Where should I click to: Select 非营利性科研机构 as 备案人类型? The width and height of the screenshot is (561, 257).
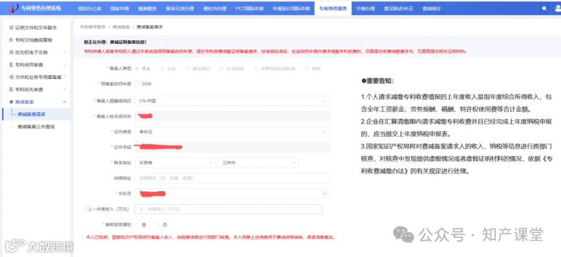click(x=256, y=68)
